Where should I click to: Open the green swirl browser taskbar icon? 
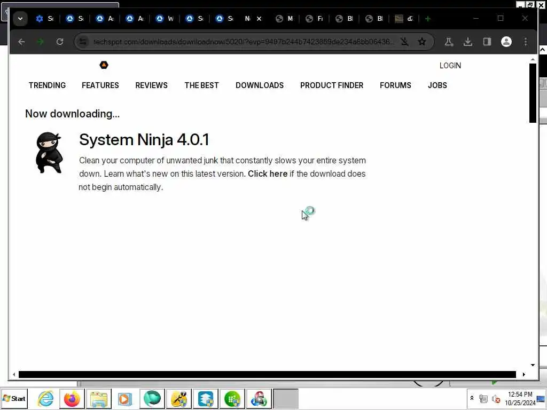tap(152, 398)
